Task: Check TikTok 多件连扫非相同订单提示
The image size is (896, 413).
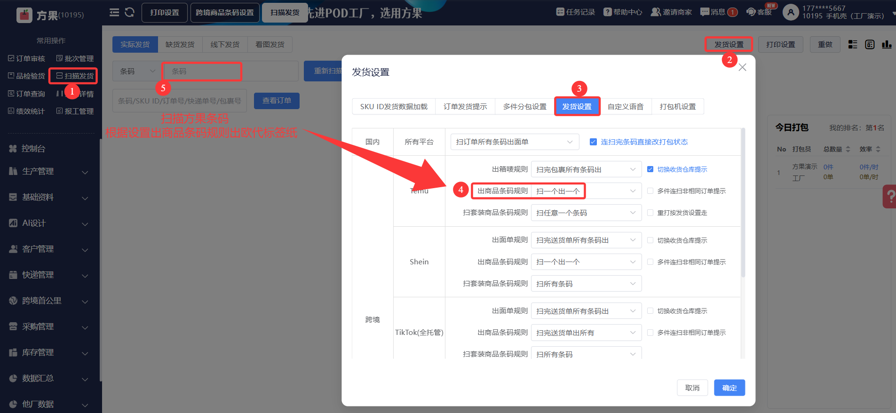Action: point(650,332)
